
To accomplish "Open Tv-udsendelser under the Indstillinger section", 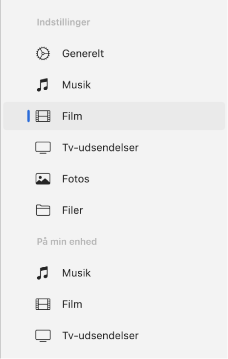I will click(114, 148).
